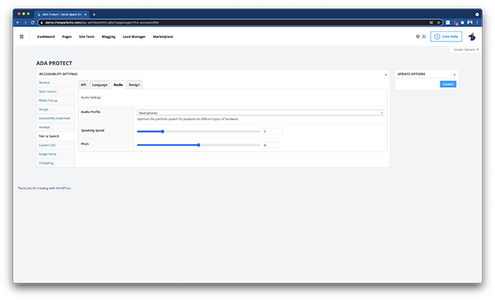The width and height of the screenshot is (495, 300).
Task: Click the Live Help button
Action: pos(446,36)
